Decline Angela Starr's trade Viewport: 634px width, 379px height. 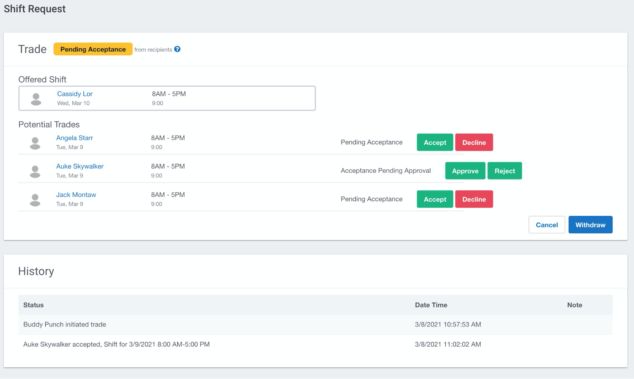[x=474, y=142]
